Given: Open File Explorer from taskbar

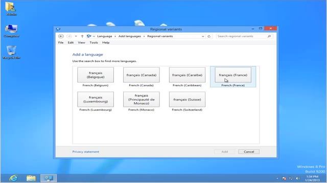Looking at the screenshot, I should 31,178.
